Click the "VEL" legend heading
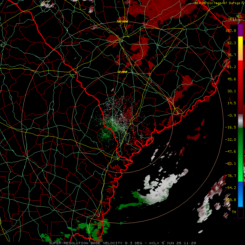The width and height of the screenshot is (245, 245). pyautogui.click(x=239, y=16)
